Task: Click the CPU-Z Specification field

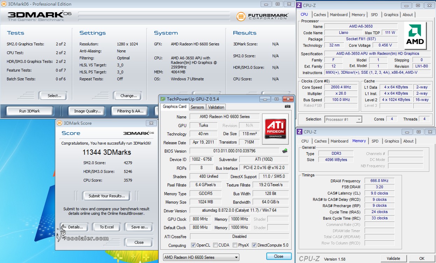Action: click(x=378, y=54)
